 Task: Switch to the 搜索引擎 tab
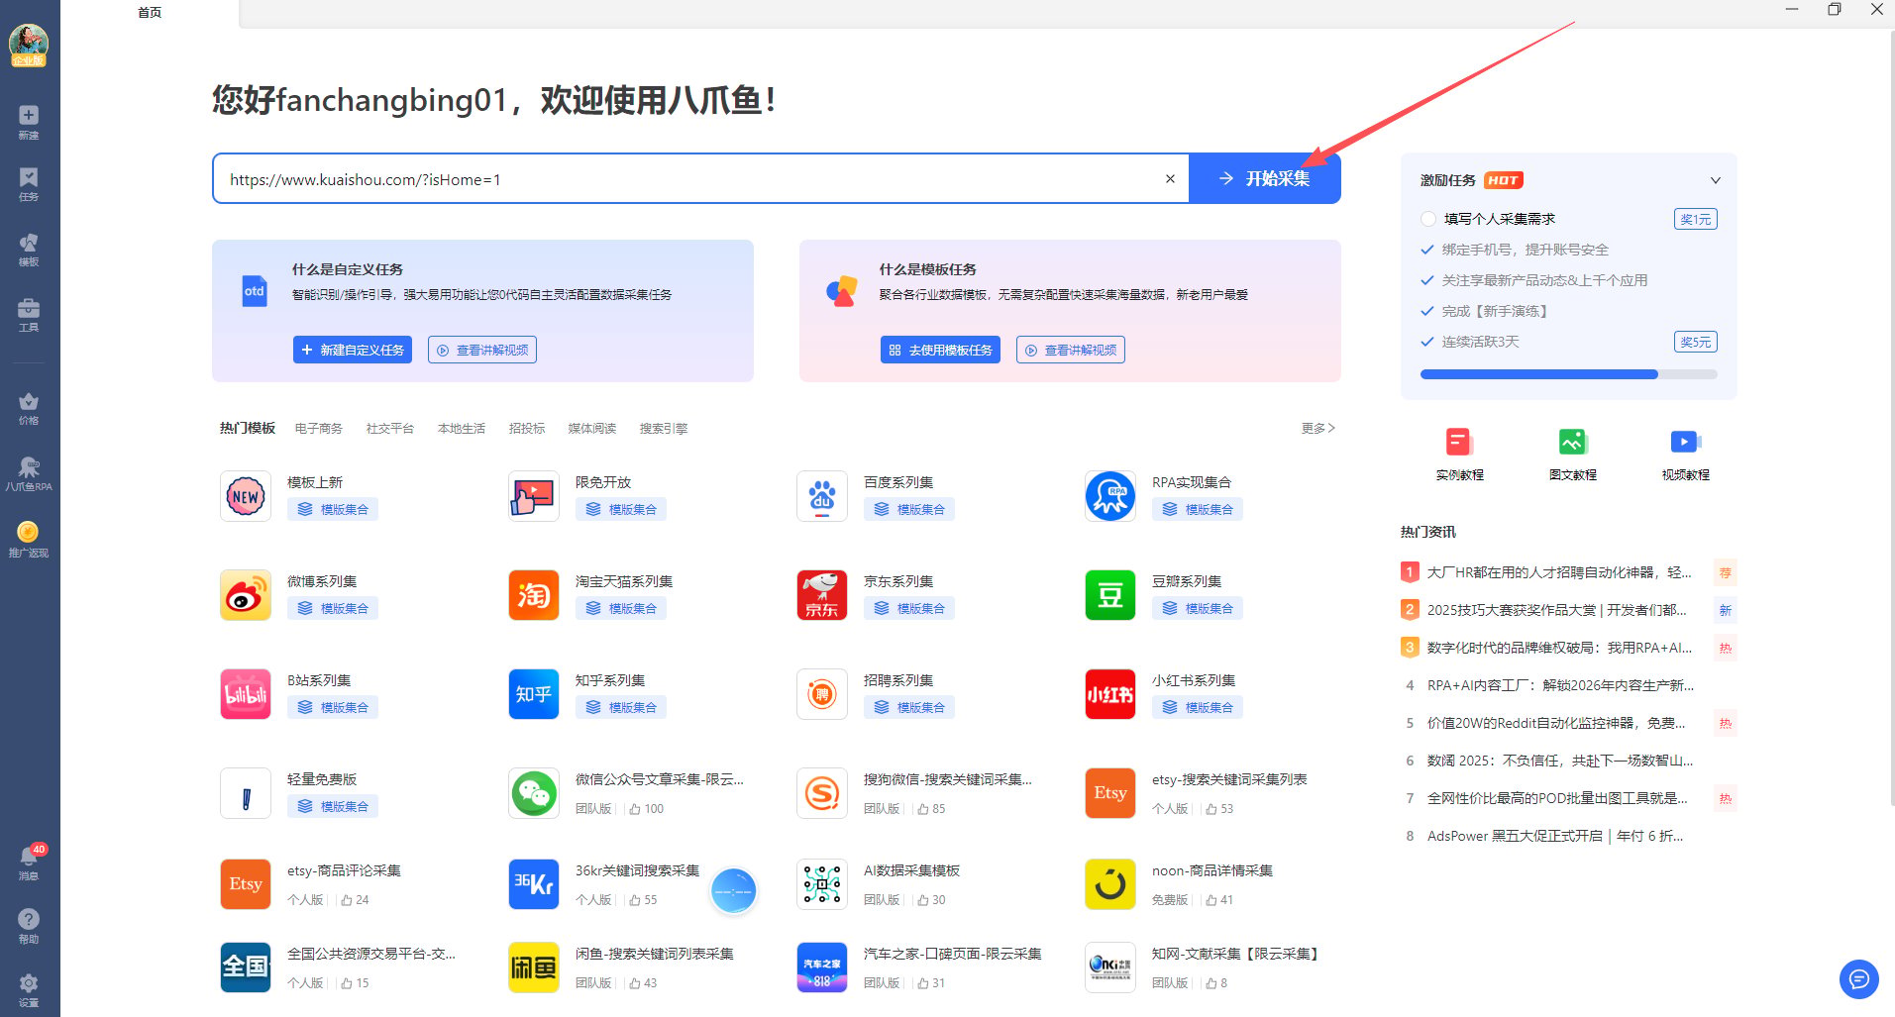664,428
